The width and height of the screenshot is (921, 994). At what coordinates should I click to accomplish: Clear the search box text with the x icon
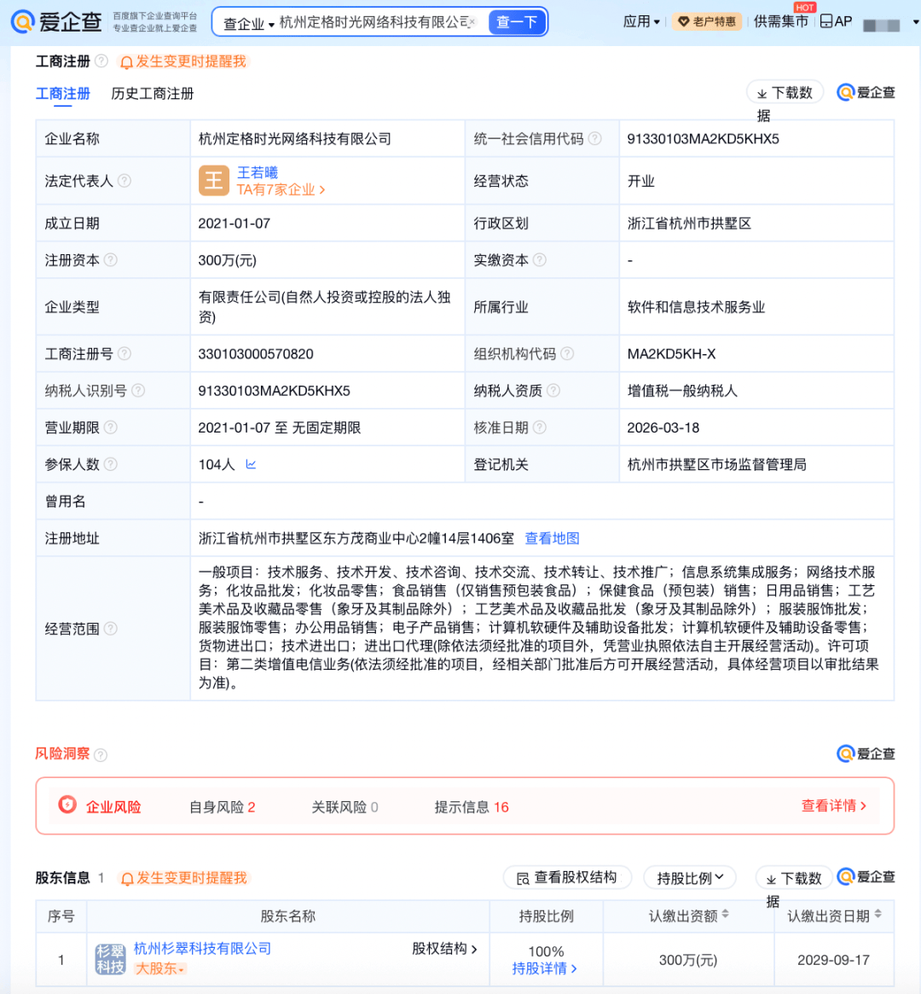pos(473,22)
